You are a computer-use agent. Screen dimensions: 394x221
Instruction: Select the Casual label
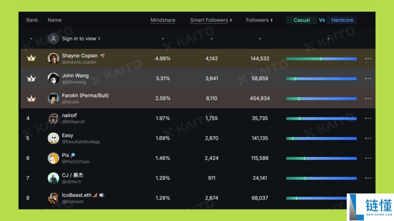(301, 20)
